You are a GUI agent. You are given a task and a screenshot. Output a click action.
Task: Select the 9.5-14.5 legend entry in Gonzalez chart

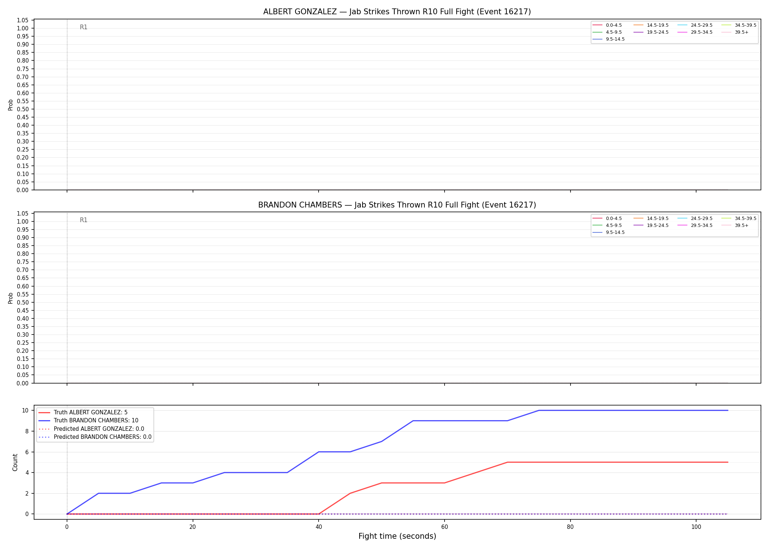[x=608, y=39]
